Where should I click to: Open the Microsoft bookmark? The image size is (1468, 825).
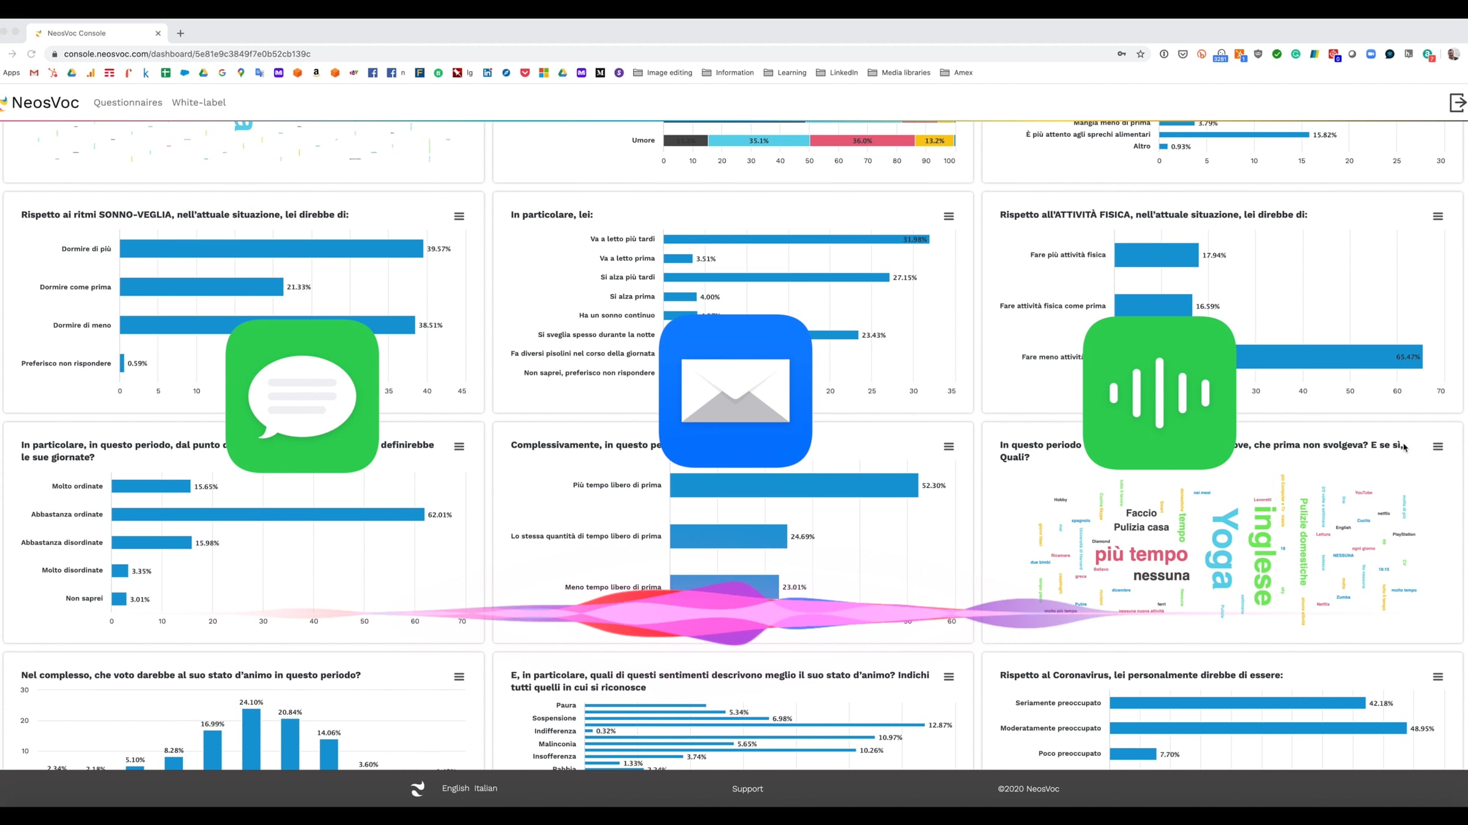(x=544, y=73)
